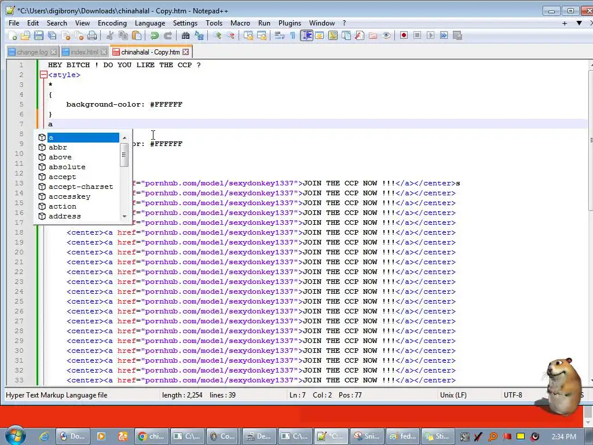Screen dimensions: 593x445
Task: Toggle synchronize horizontal scrolling icon
Action: click(x=262, y=35)
